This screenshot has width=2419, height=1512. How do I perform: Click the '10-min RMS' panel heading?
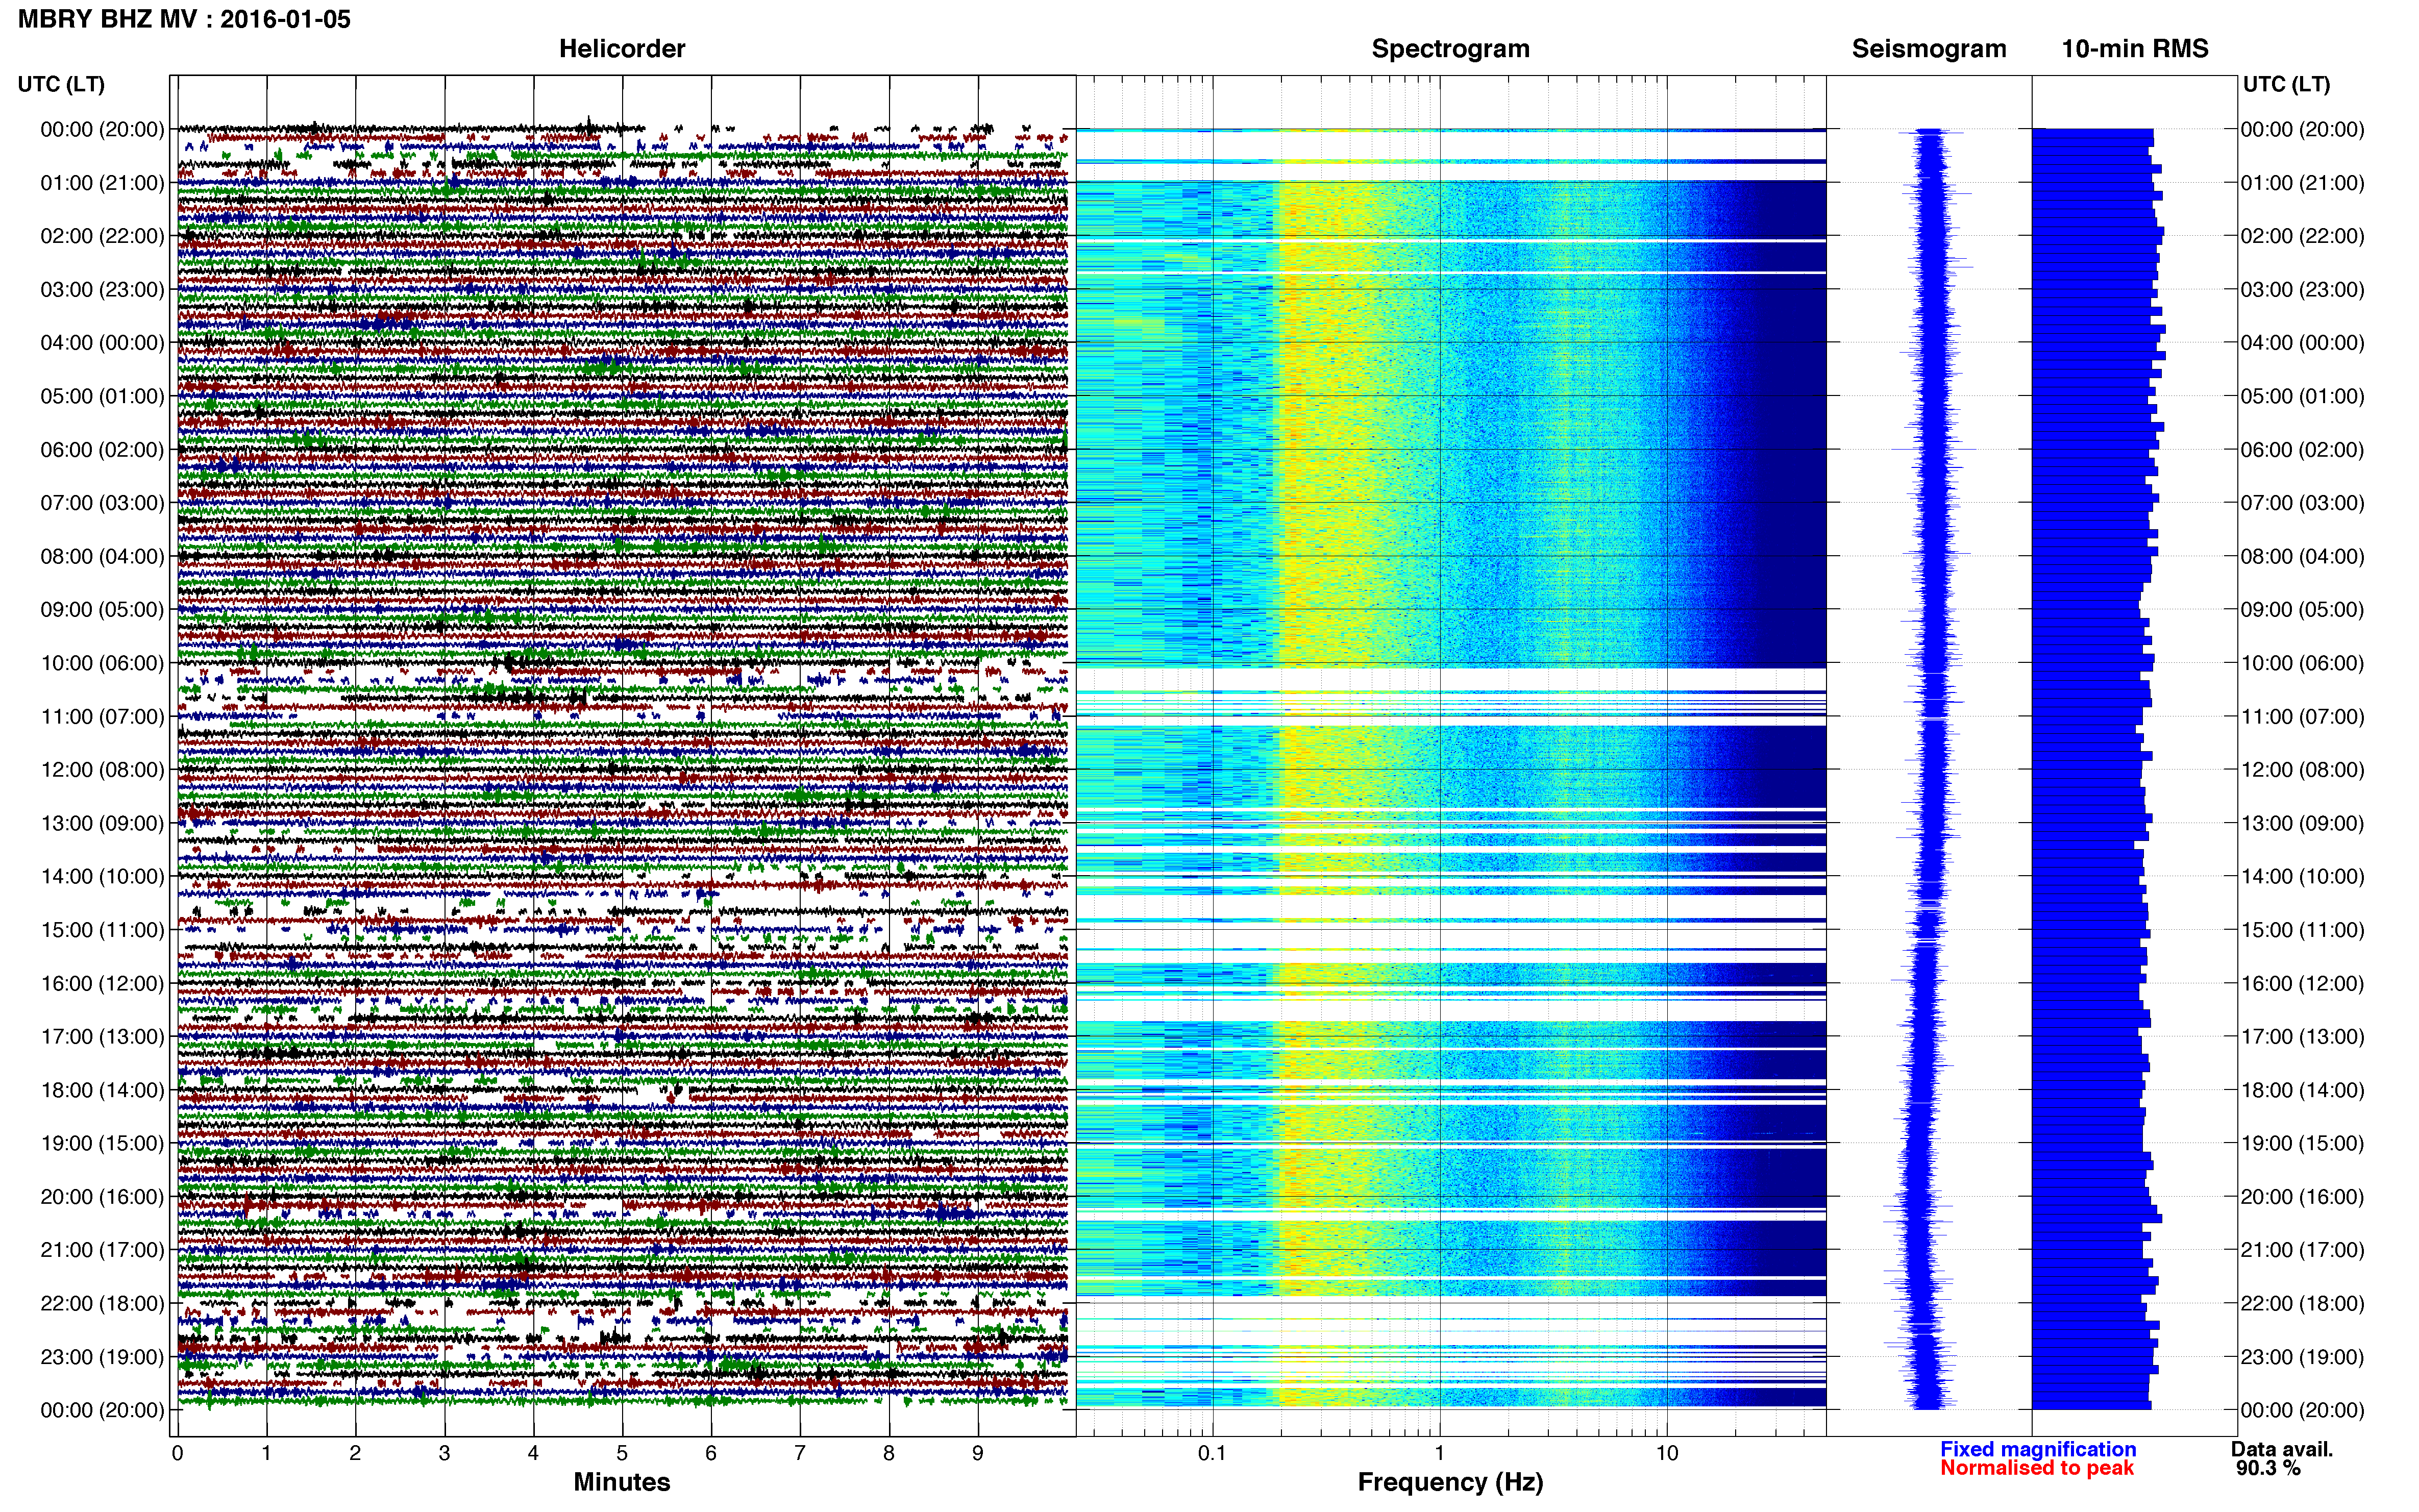pyautogui.click(x=2135, y=49)
